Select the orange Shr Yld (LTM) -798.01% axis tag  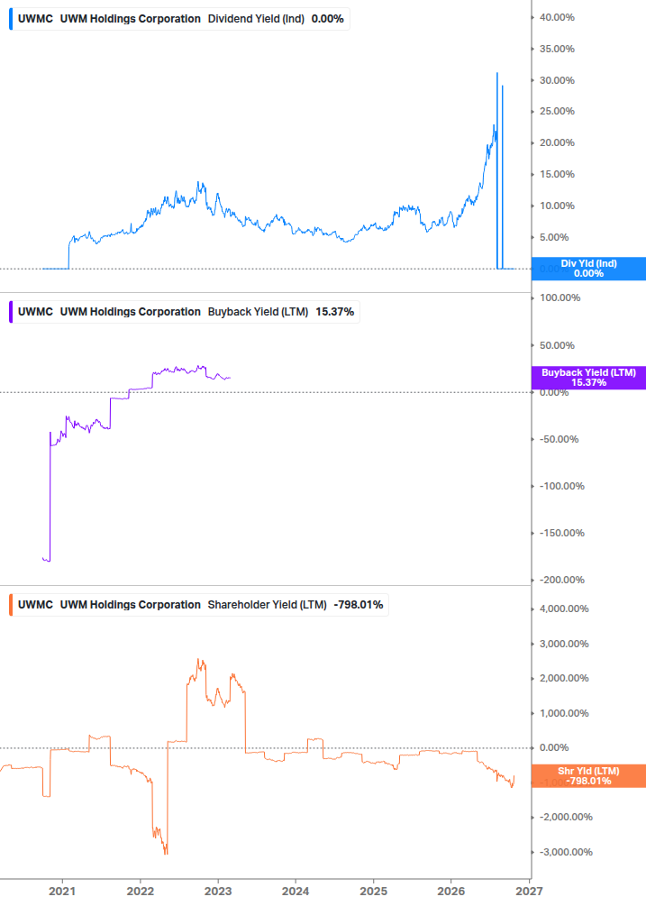coord(588,776)
